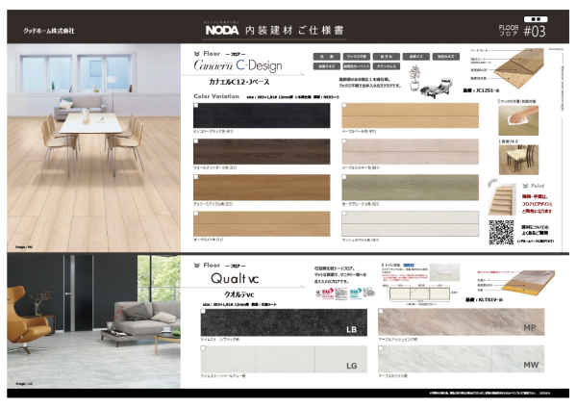Click the カナエルC12-Jベース product name
The width and height of the screenshot is (577, 408).
click(239, 82)
